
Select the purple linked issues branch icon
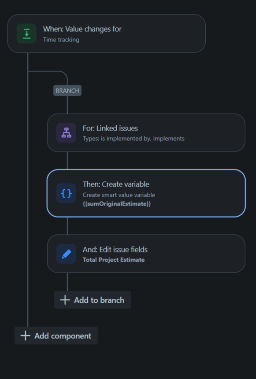(66, 132)
